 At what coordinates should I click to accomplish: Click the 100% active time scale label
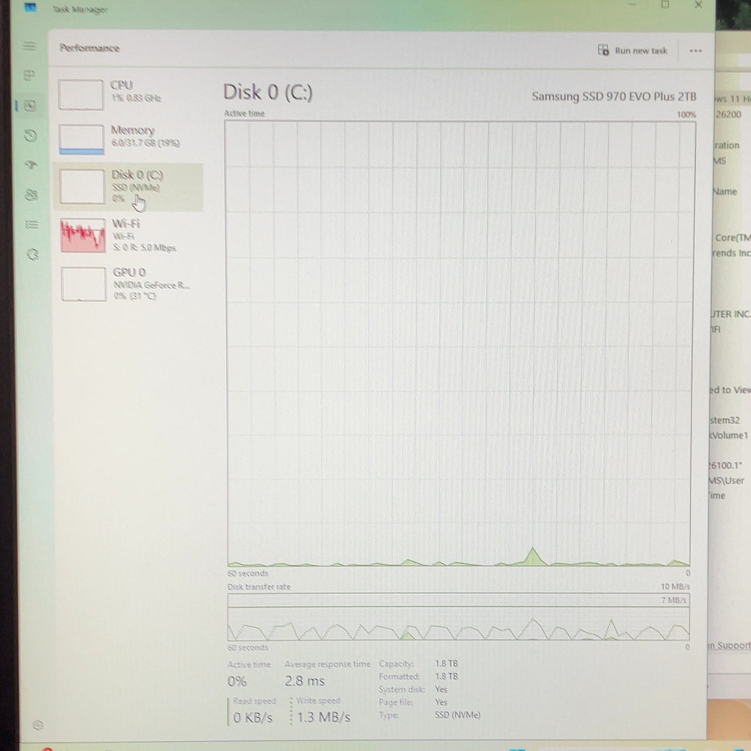tap(687, 115)
